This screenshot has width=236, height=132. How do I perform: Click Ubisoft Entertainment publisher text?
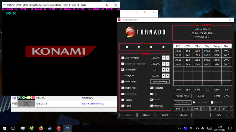click(x=93, y=104)
